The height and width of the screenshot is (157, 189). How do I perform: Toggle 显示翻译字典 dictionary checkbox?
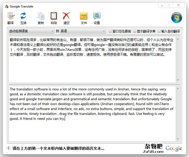tap(135, 31)
